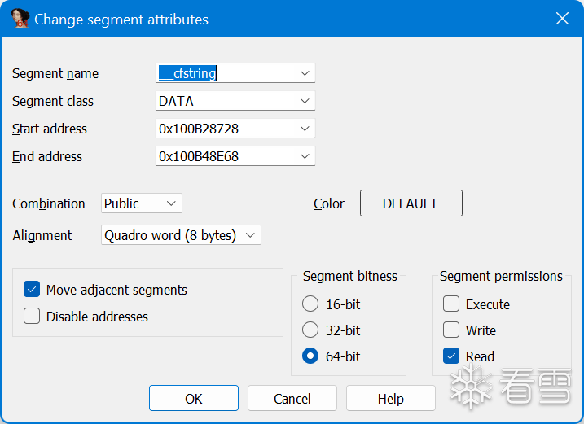
Task: Select 32-bit segment bitness
Action: (310, 330)
